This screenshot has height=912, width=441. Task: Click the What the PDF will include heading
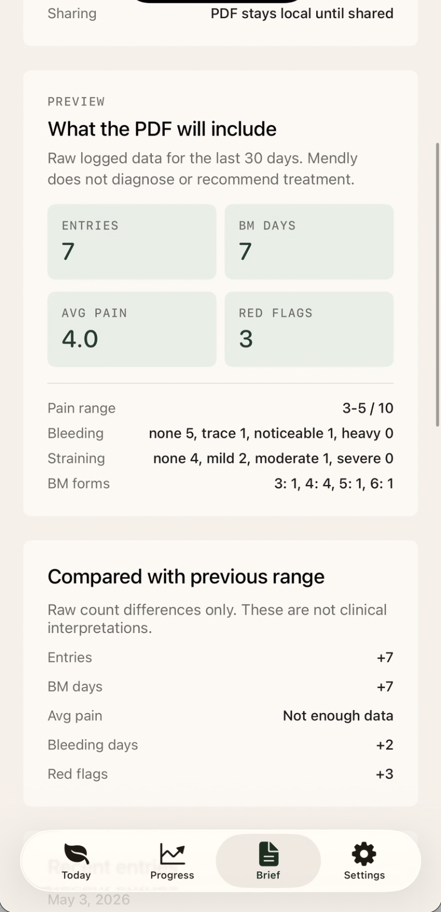[x=162, y=129]
